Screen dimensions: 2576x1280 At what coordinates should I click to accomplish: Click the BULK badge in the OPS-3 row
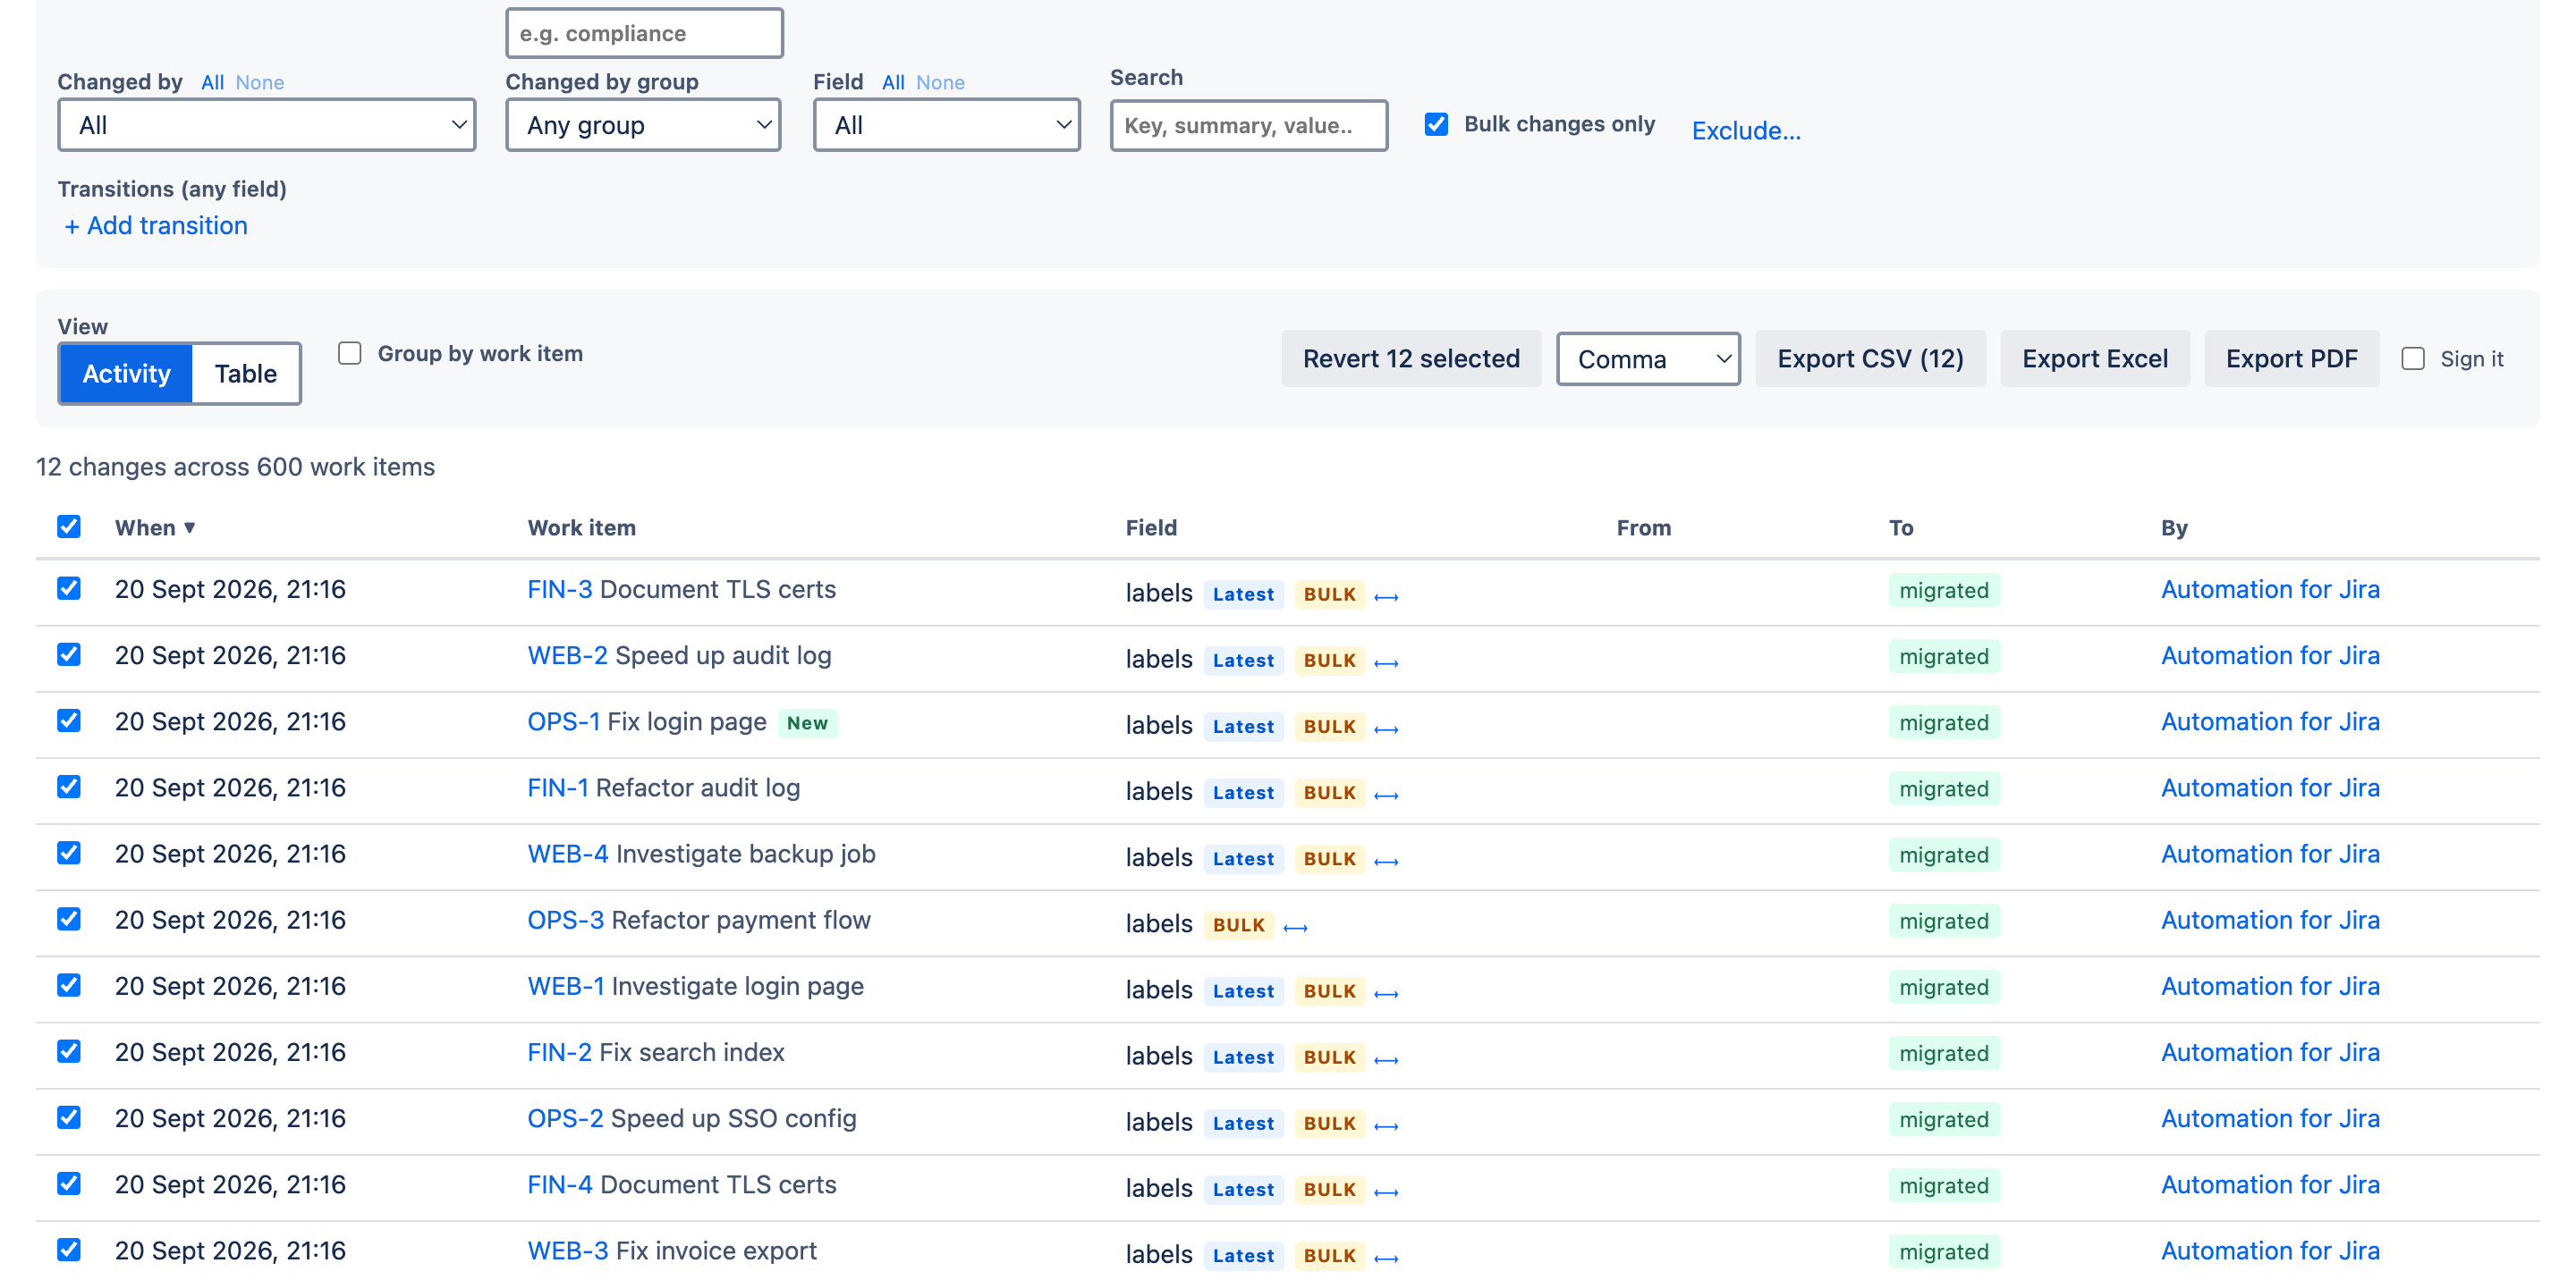pos(1239,924)
